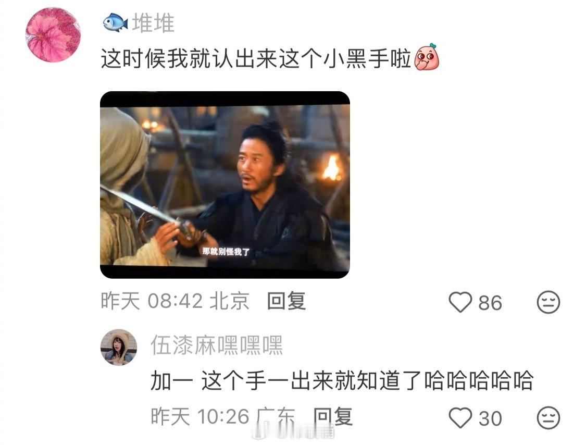Tap the subtitle 那就别怪我了 in the image

tap(226, 252)
